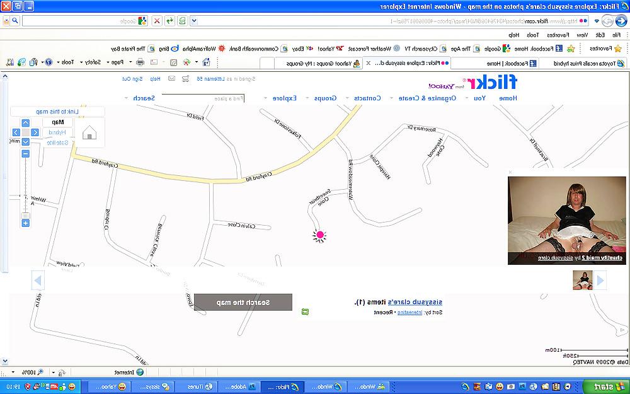Open the Edit menu
Viewport: 630px width, 394px height.
coord(600,35)
